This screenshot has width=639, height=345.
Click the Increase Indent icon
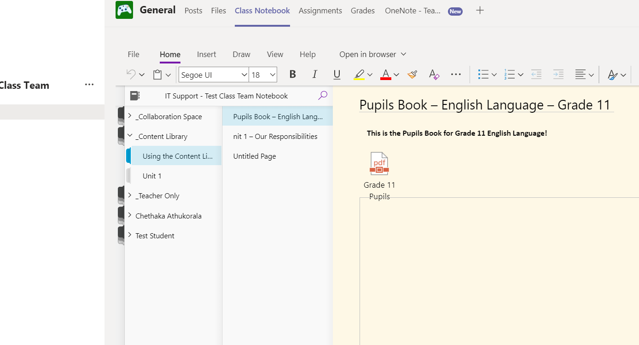[x=558, y=75]
